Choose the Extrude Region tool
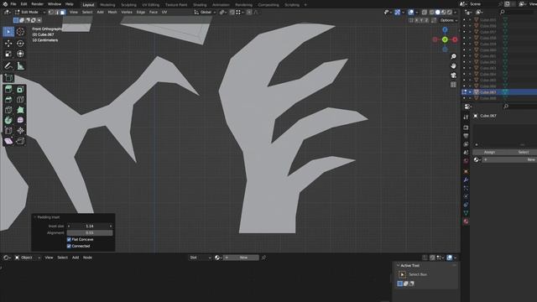Viewport: 537px width, 302px height. 8,90
